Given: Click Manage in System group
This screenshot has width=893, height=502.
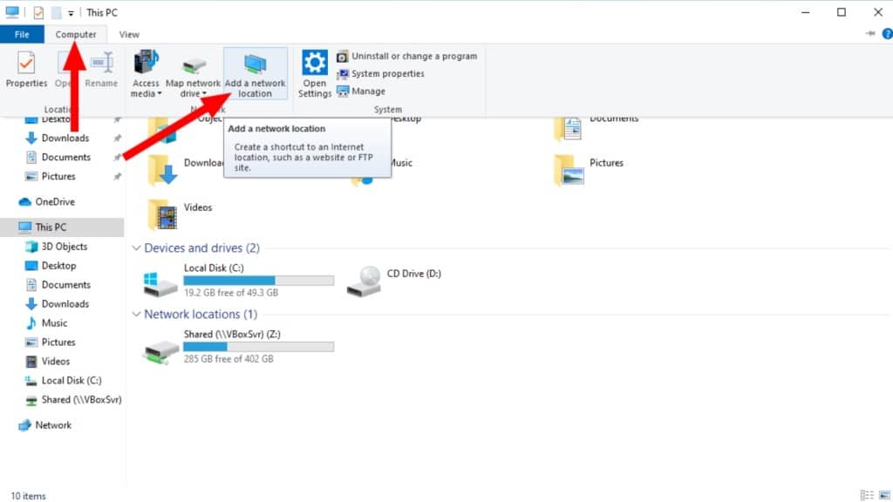Looking at the screenshot, I should click(x=361, y=91).
